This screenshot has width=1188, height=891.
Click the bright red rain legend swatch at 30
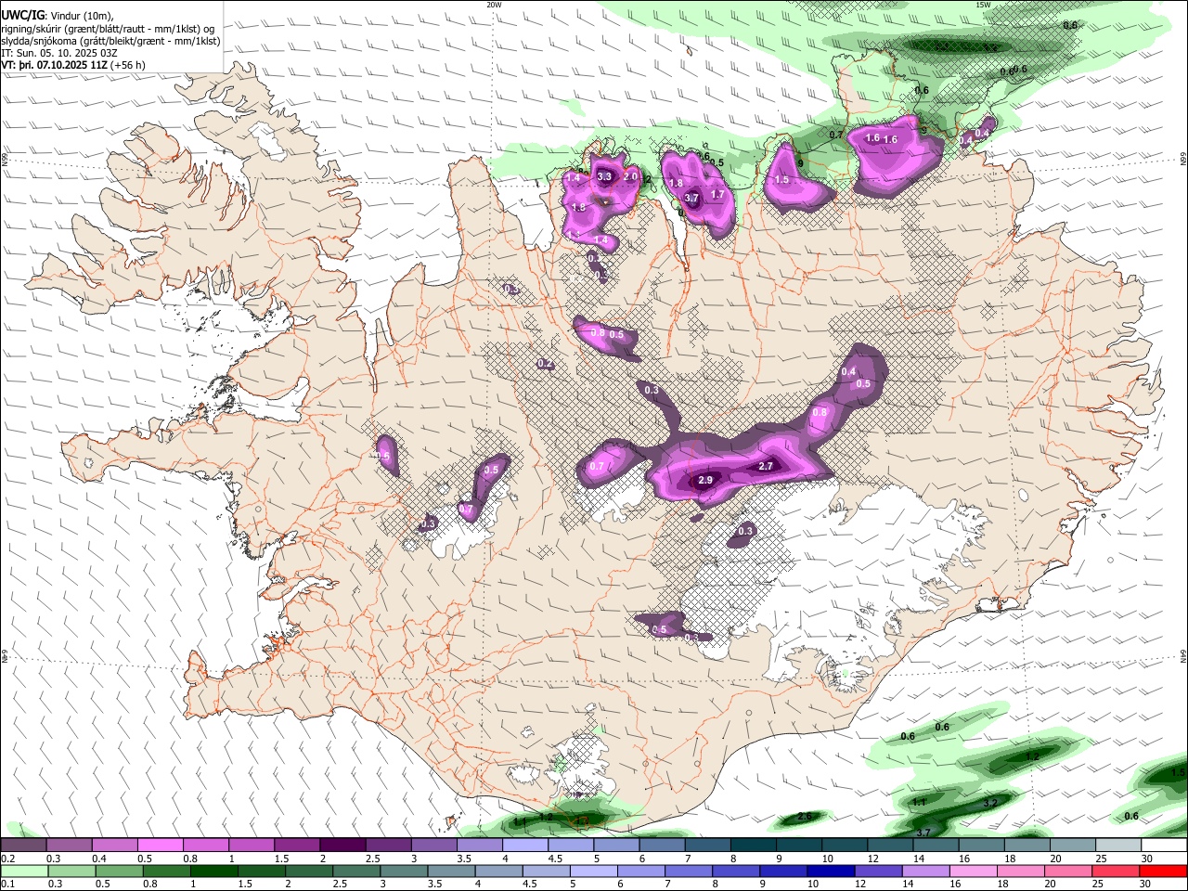(1165, 872)
